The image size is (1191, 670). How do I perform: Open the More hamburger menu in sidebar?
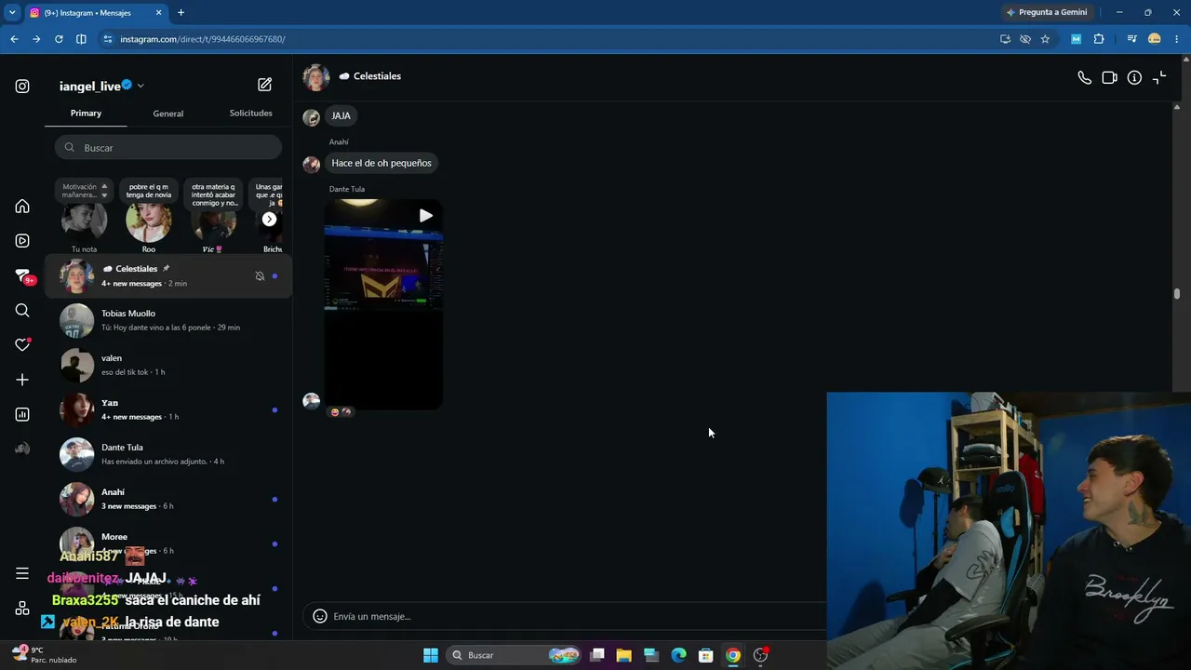(x=22, y=573)
